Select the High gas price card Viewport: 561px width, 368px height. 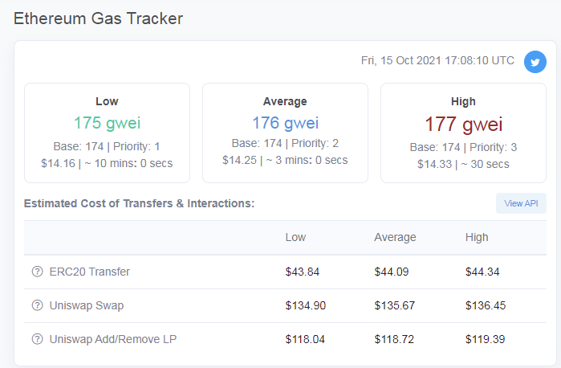tap(463, 133)
